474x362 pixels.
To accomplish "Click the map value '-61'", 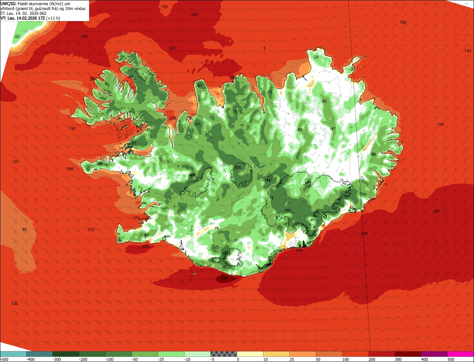I will coord(146,235).
